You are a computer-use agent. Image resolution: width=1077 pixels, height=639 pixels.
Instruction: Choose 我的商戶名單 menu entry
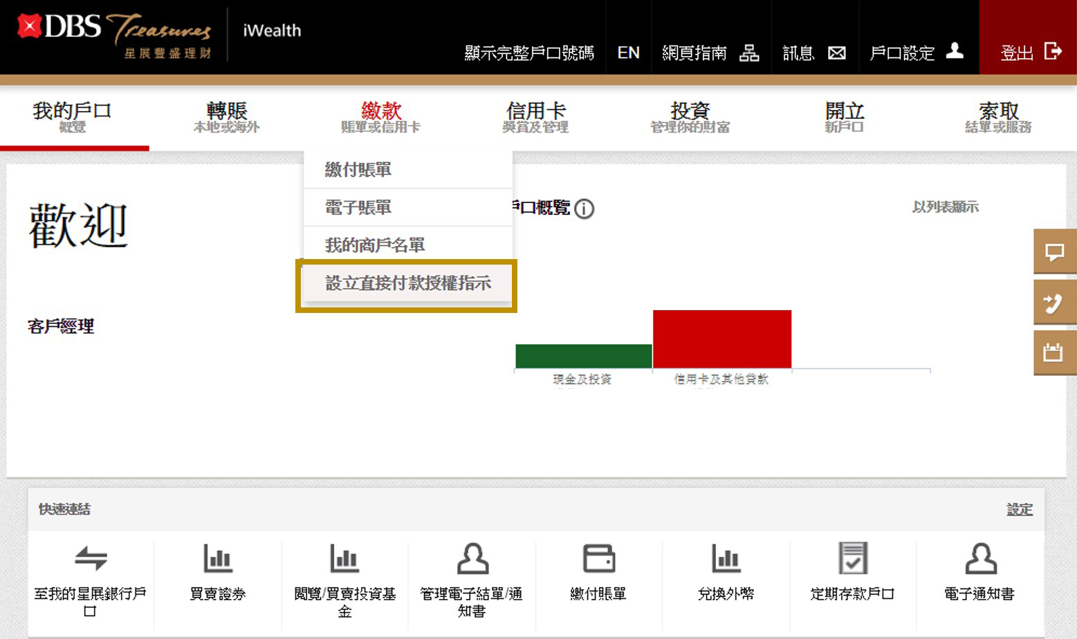[x=375, y=245]
